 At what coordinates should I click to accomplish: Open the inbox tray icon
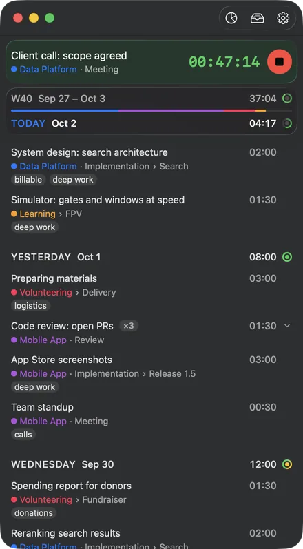click(x=257, y=18)
